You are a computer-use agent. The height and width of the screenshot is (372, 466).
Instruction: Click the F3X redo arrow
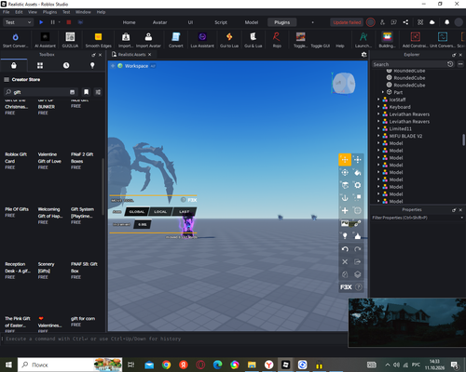[x=358, y=249]
